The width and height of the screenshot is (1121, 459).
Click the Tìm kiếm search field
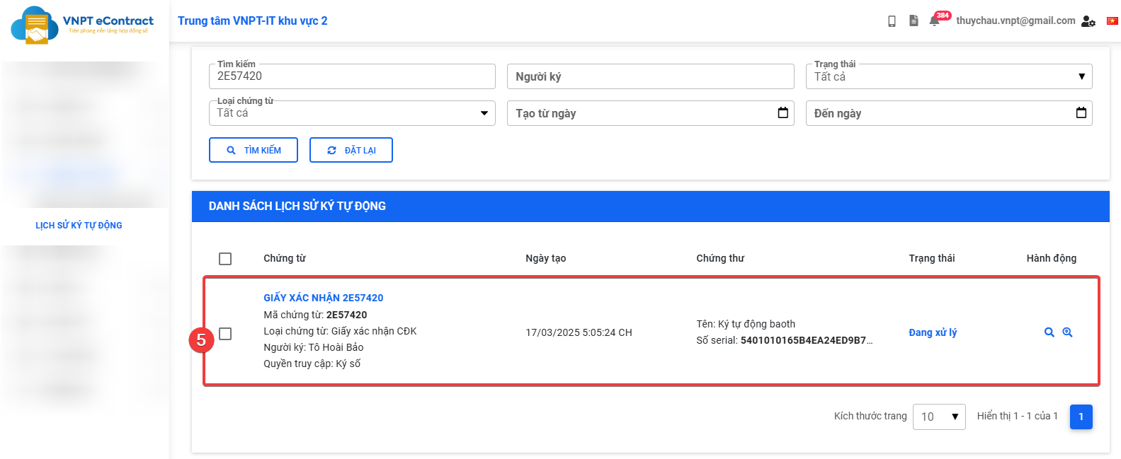[x=352, y=76]
